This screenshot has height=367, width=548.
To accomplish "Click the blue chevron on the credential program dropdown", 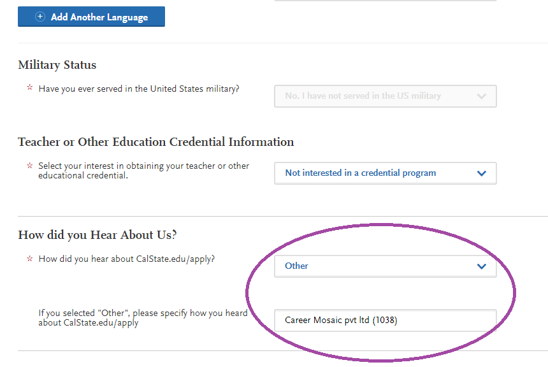I will click(482, 173).
